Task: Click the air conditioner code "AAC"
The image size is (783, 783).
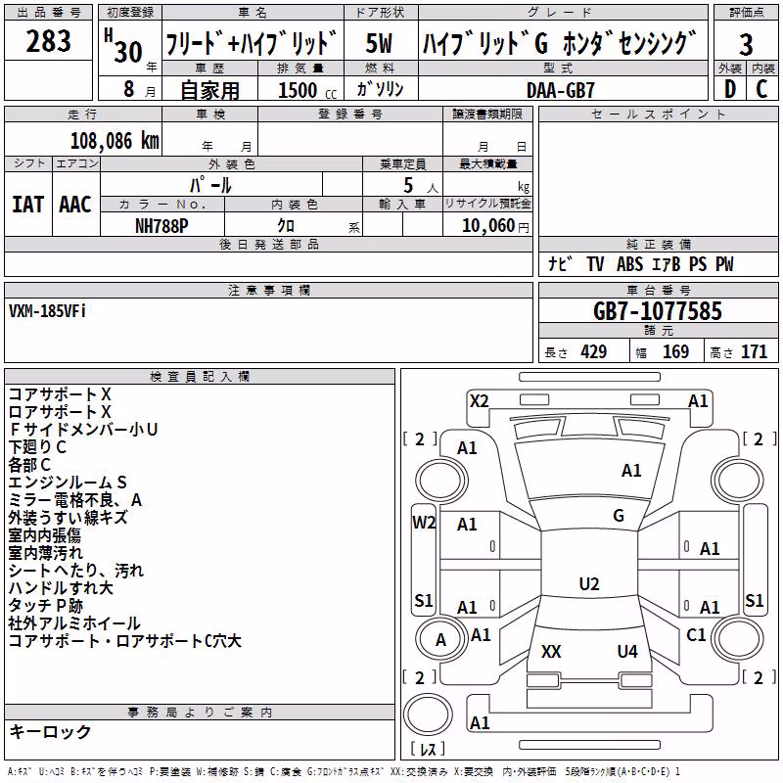Action: pos(75,205)
